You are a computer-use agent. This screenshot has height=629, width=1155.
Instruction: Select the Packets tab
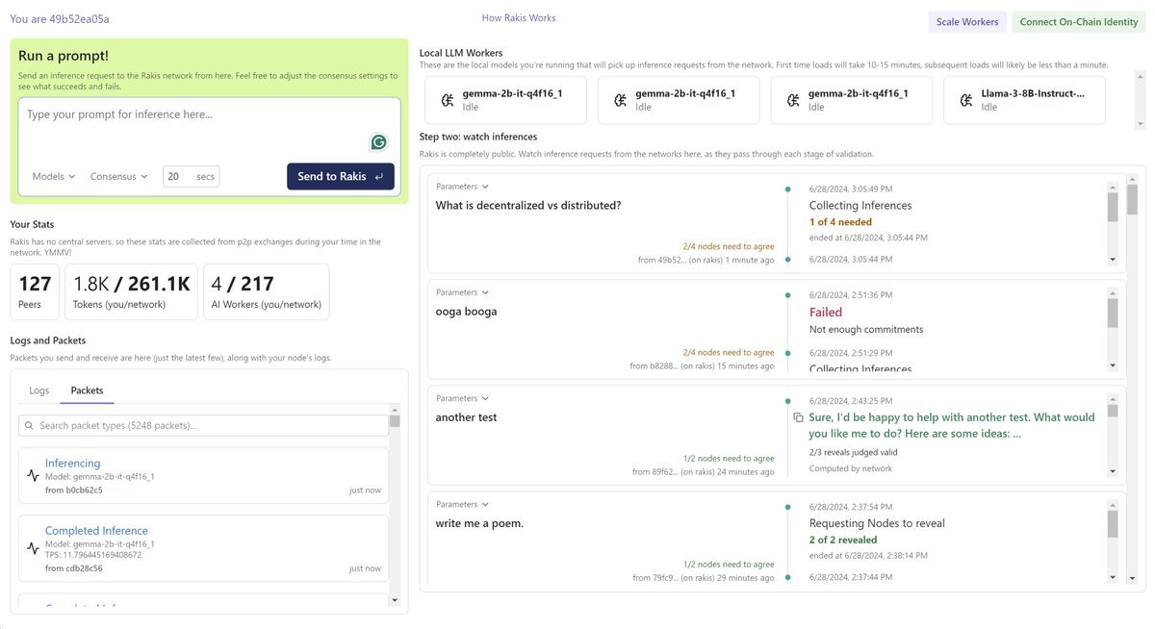88,390
